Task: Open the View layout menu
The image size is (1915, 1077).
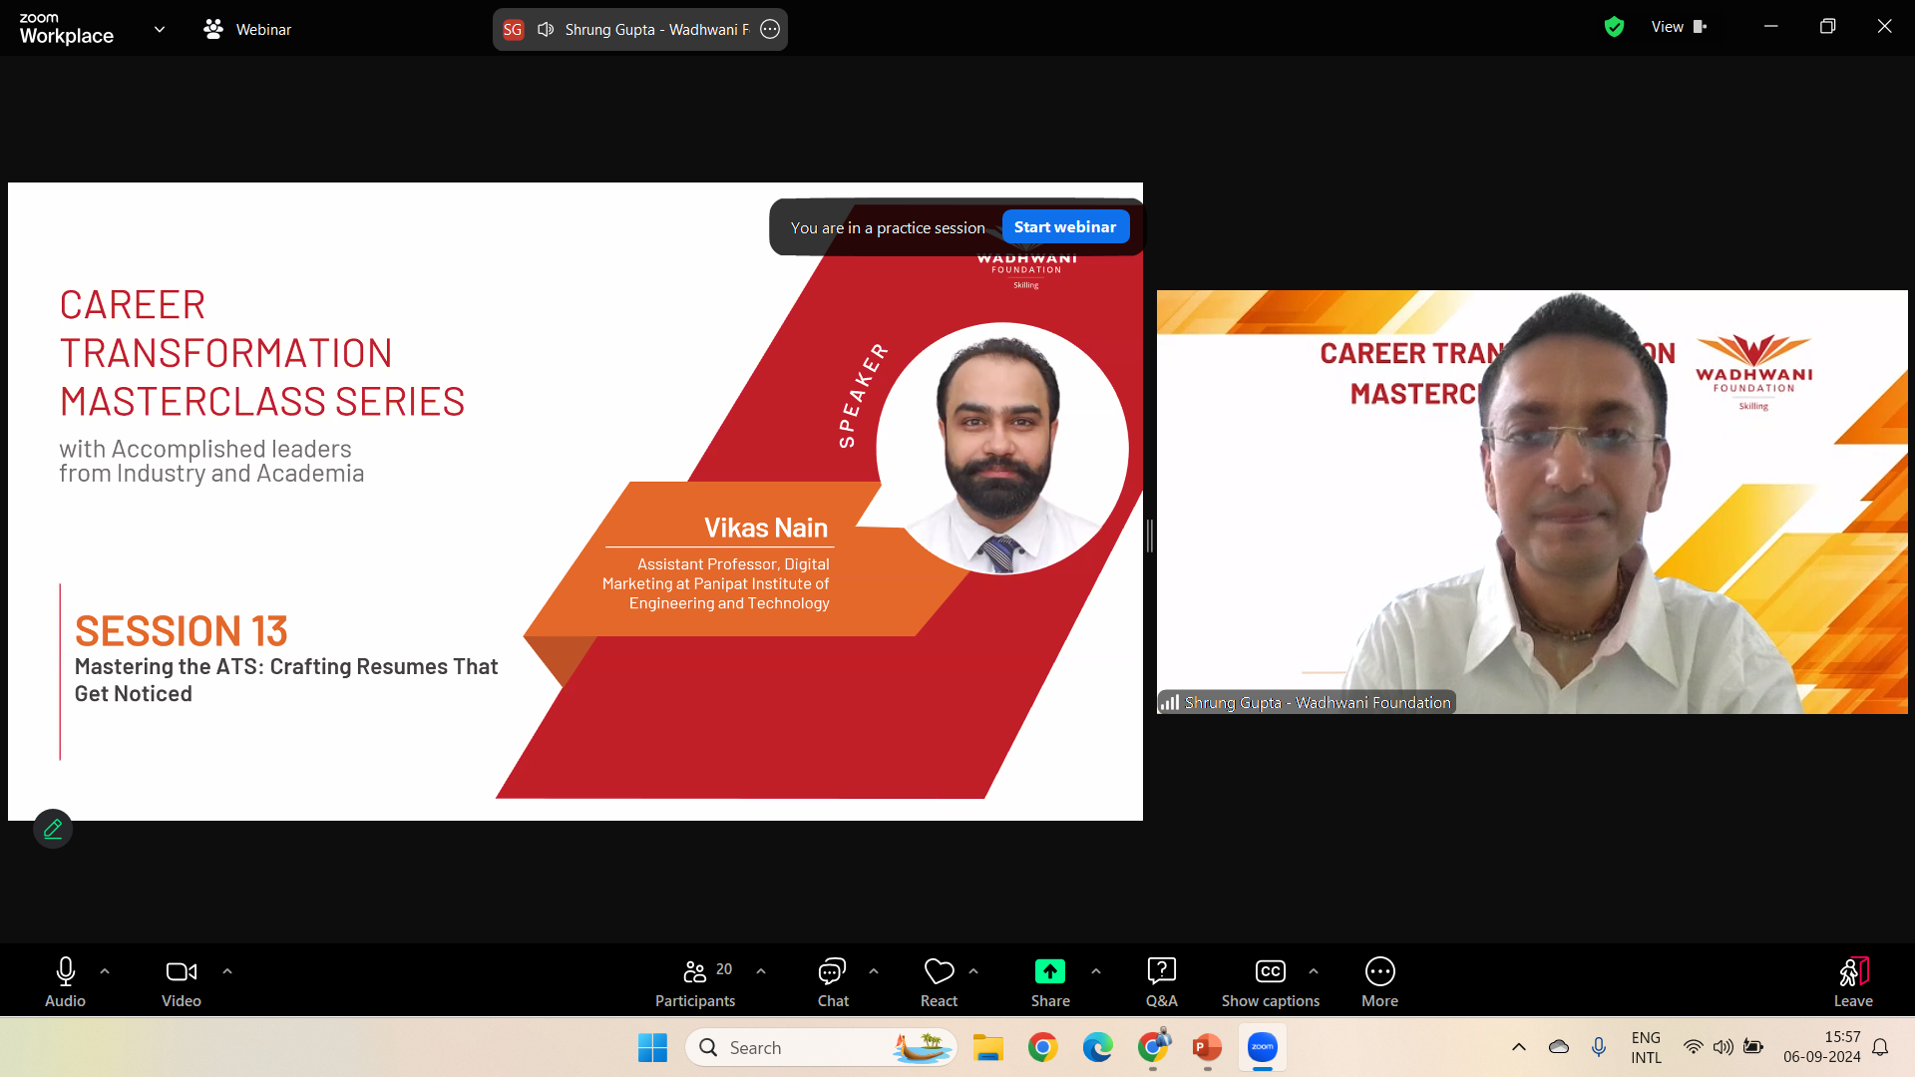Action: (1679, 27)
